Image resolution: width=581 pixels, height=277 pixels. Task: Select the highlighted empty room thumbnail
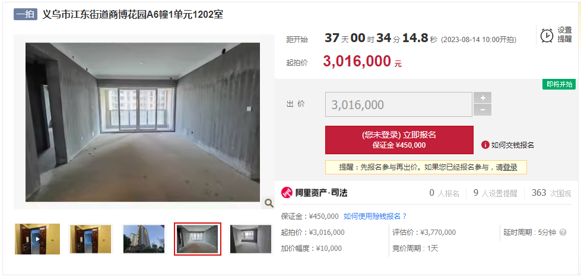(198, 239)
